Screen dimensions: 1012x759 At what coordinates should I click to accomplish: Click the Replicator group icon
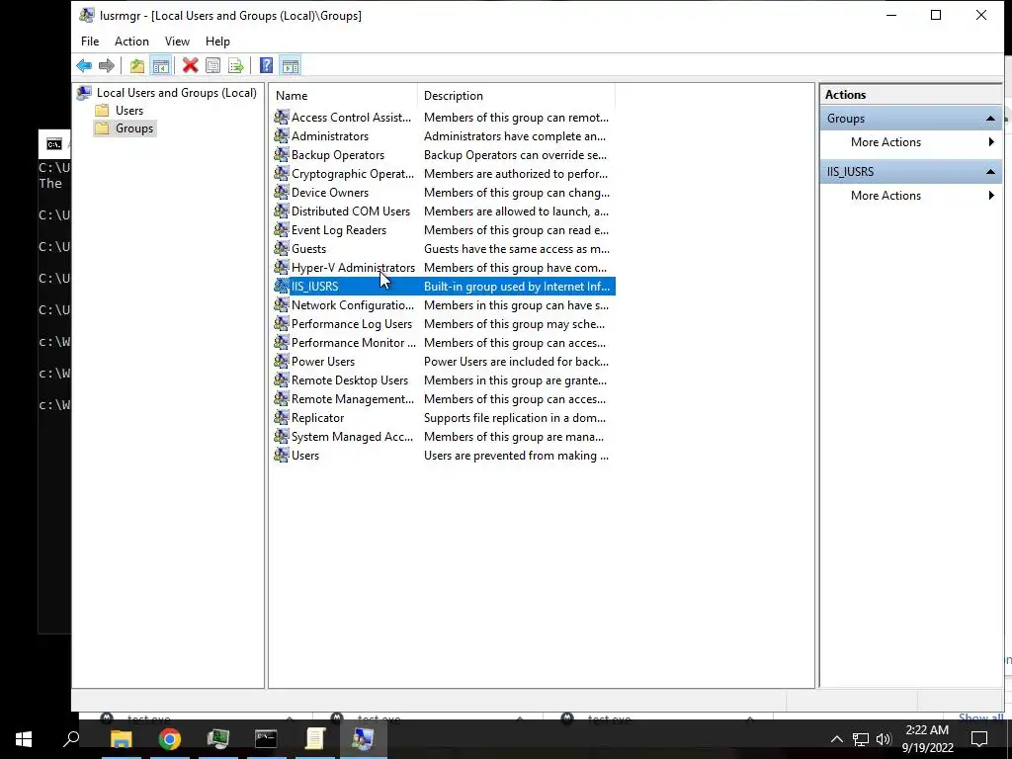pyautogui.click(x=282, y=418)
